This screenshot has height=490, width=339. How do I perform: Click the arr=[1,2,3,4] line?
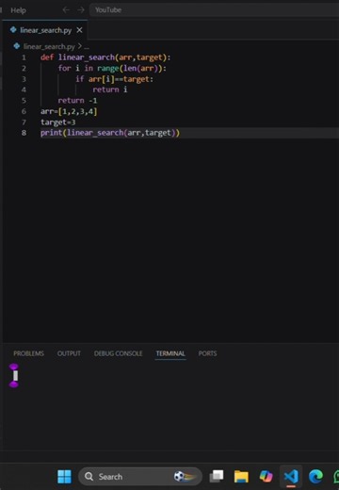pos(69,111)
